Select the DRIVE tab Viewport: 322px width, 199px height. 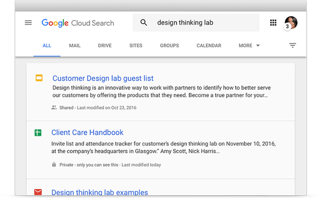(x=105, y=45)
